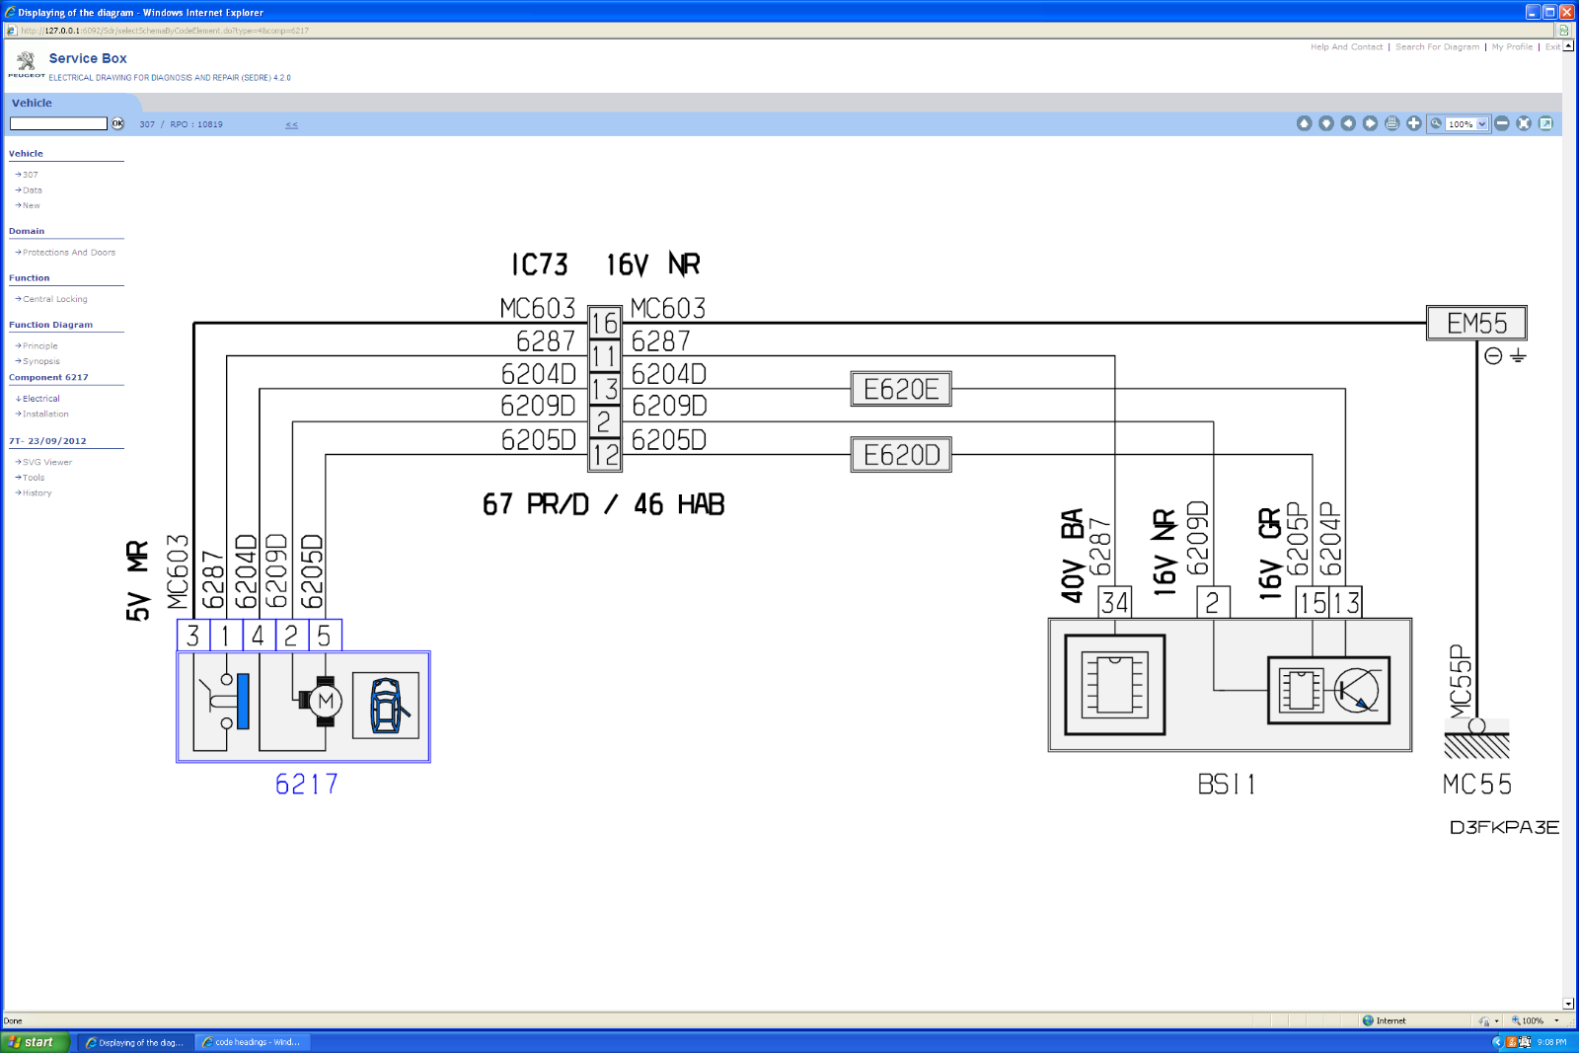Screen dimensions: 1579x1053
Task: Click the << collapse link in vehicle bar
Action: 291,124
